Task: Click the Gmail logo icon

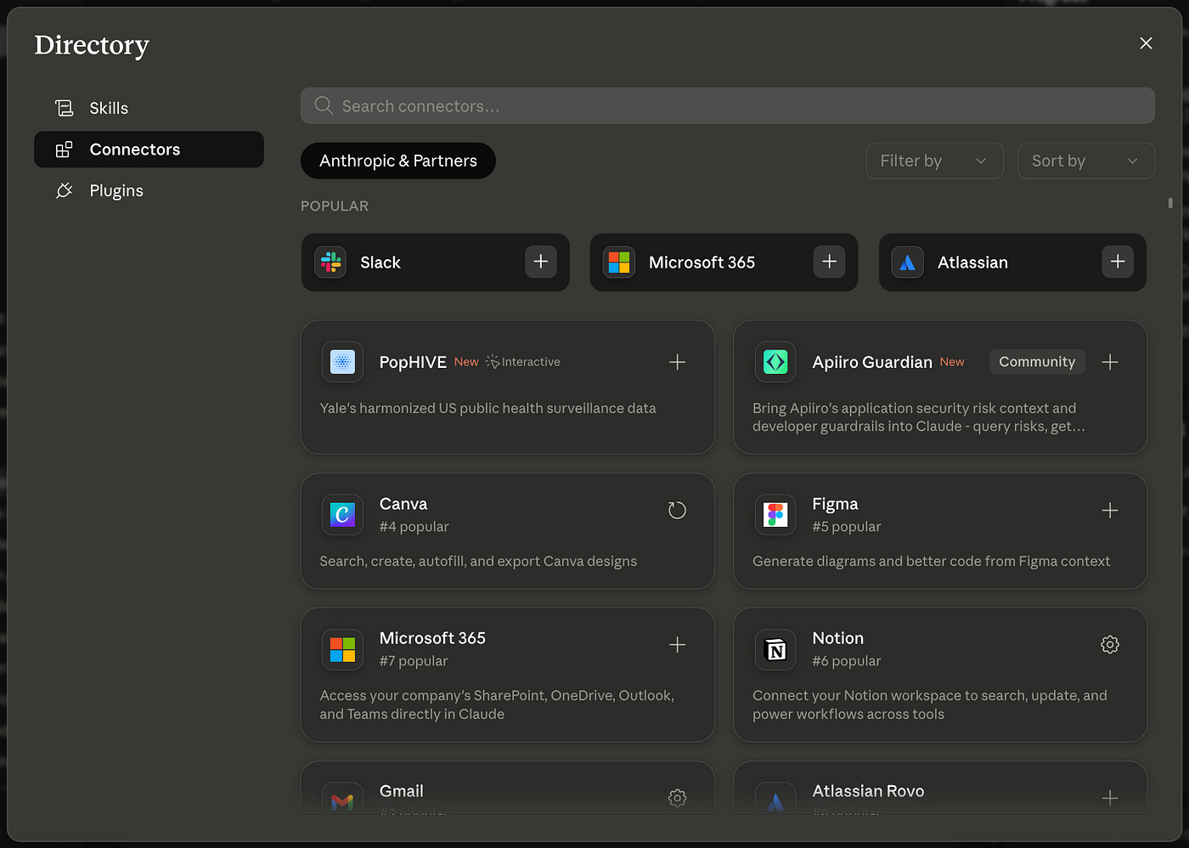Action: (x=342, y=800)
